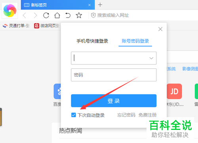Open the 百度 shortcut tile

[x=57, y=91]
